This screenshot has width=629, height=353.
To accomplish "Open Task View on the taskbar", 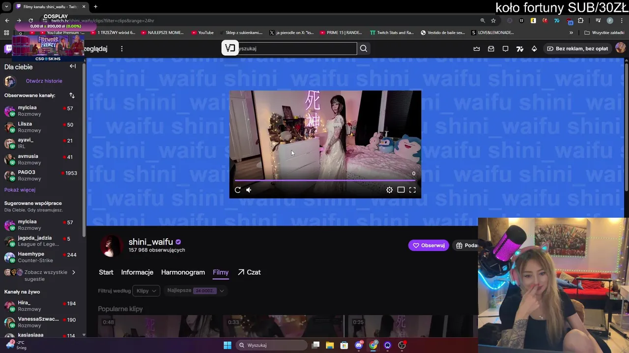I will tap(315, 345).
